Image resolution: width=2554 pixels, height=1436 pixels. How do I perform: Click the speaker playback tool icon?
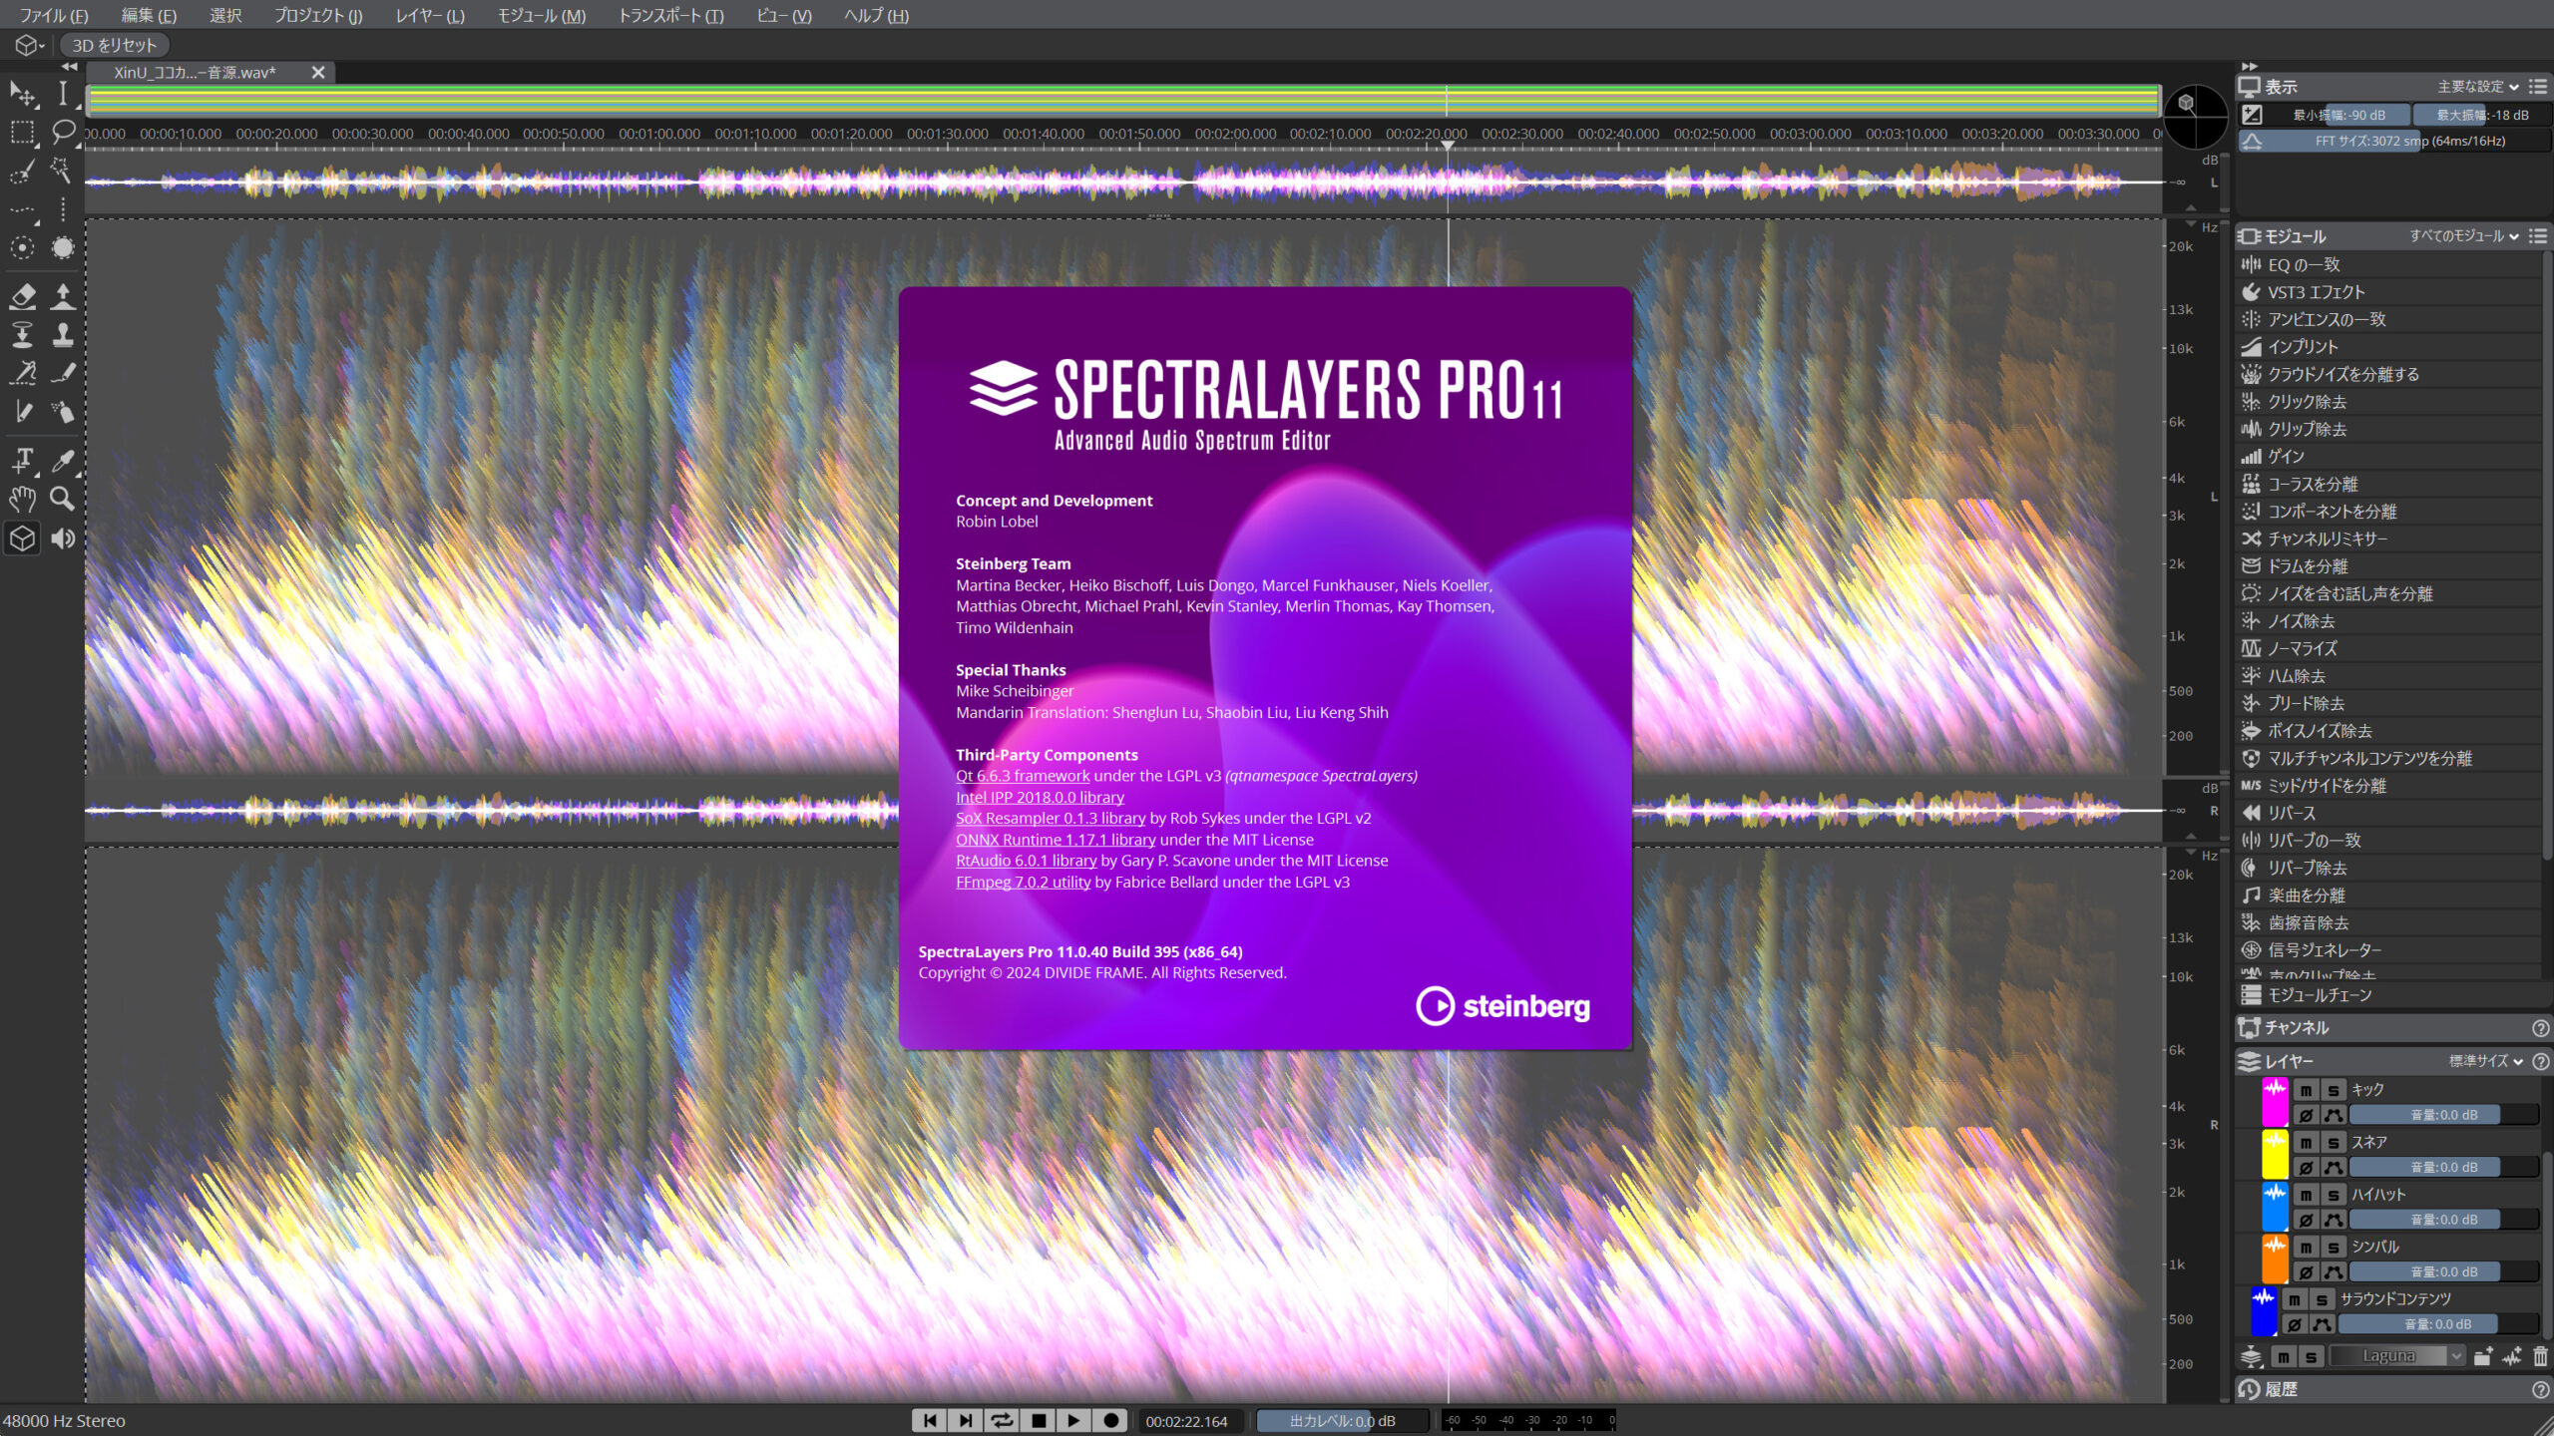[63, 538]
